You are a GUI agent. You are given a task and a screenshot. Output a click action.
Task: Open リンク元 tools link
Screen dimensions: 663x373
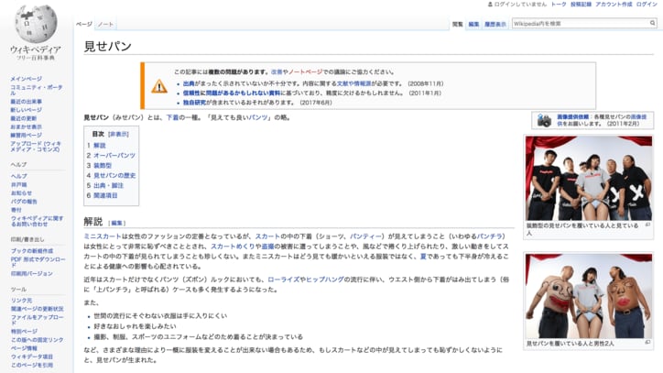tap(22, 301)
